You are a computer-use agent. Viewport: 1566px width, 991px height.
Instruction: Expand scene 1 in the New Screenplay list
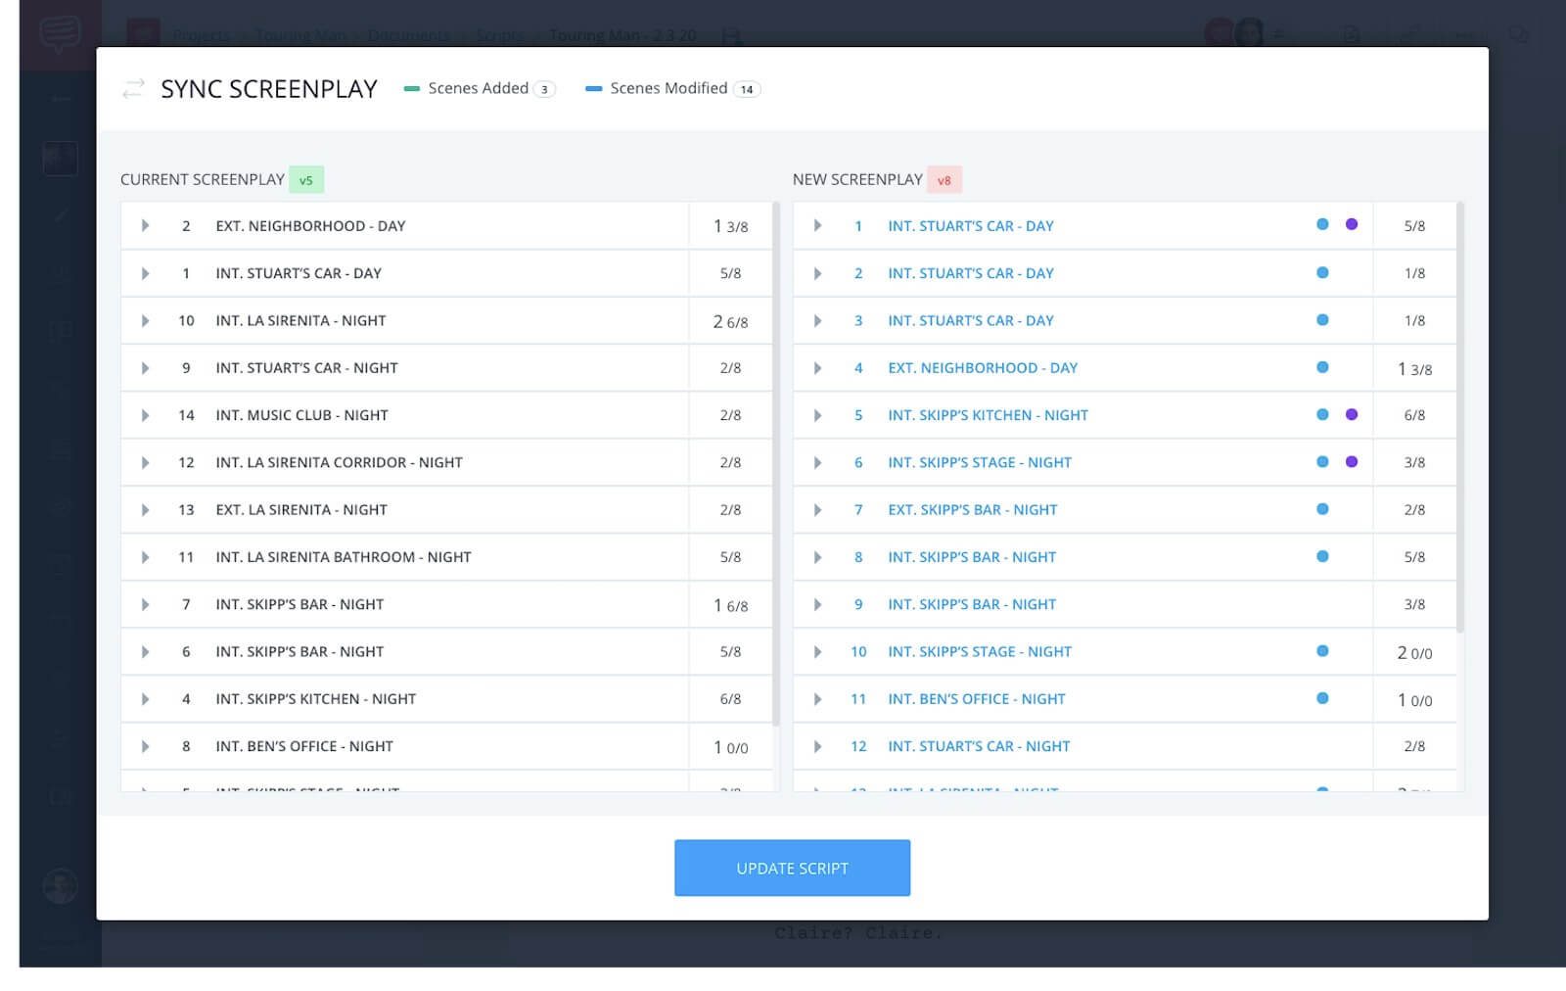tap(817, 225)
